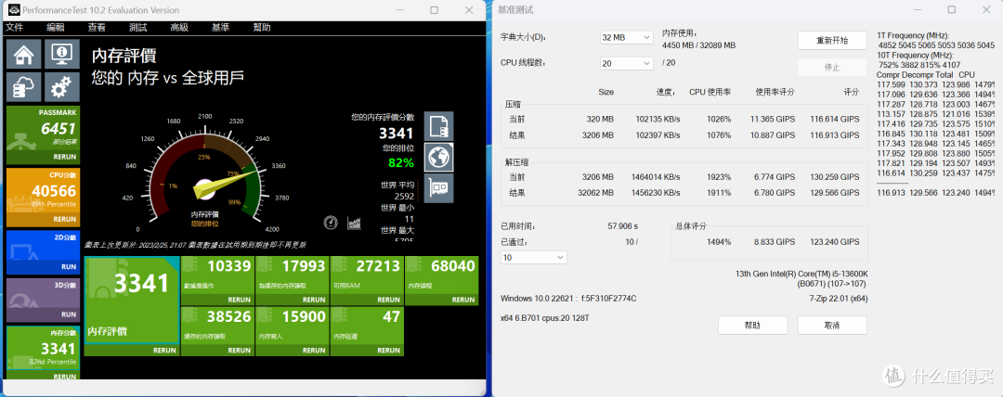This screenshot has width=1003, height=397.
Task: Switch to the distribution chart view icon
Action: pos(354,223)
